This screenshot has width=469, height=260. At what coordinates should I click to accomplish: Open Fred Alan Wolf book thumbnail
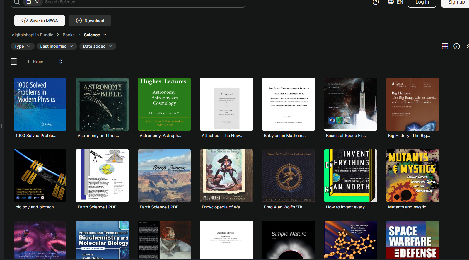click(289, 176)
